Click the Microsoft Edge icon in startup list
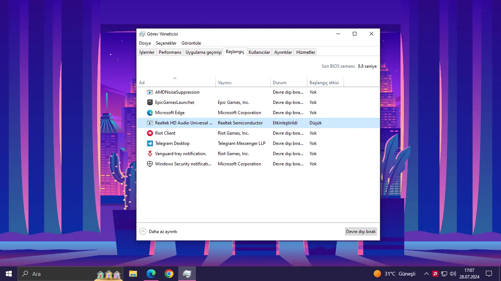 point(150,113)
